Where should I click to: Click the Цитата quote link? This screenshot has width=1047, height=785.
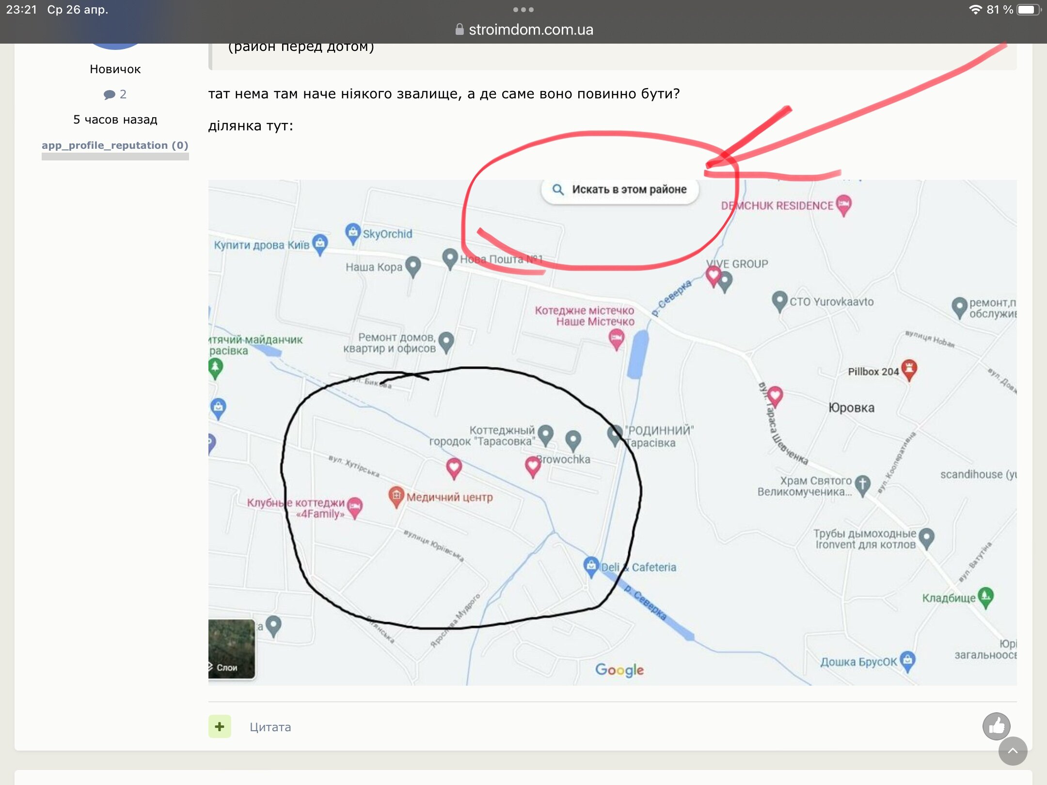(x=270, y=727)
